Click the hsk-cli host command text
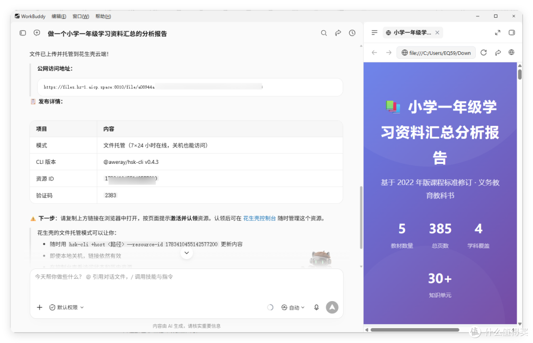Viewport: 533px width, 343px height. (x=143, y=244)
